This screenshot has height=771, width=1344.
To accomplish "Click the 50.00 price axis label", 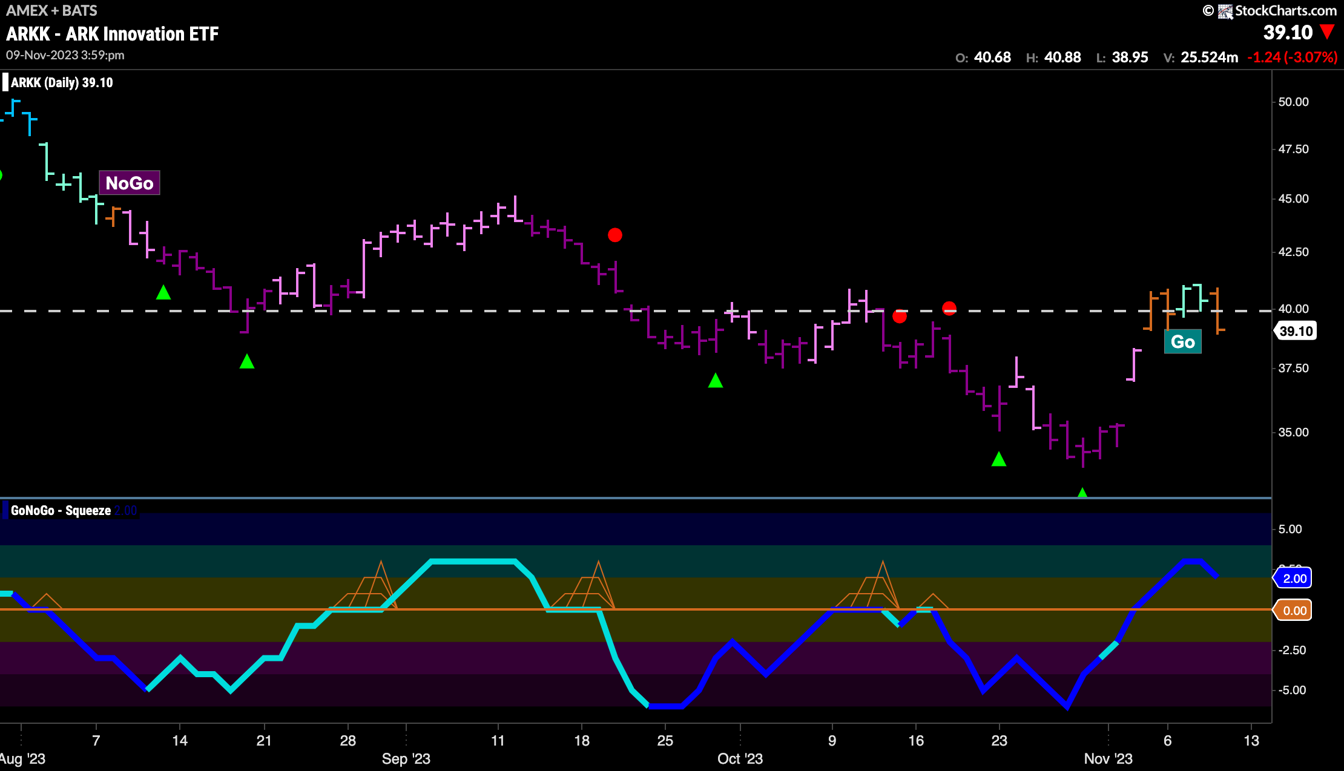I will tap(1294, 102).
